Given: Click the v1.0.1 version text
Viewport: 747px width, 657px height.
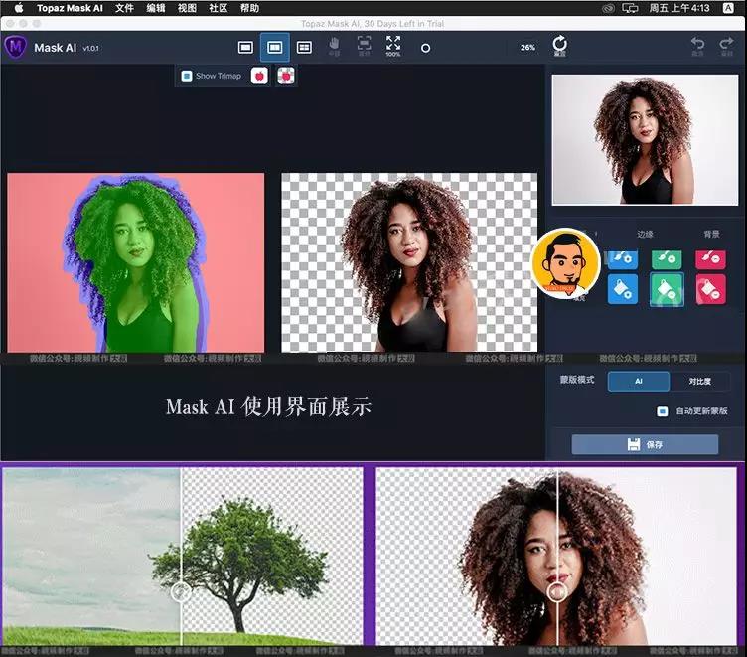Looking at the screenshot, I should pos(90,48).
